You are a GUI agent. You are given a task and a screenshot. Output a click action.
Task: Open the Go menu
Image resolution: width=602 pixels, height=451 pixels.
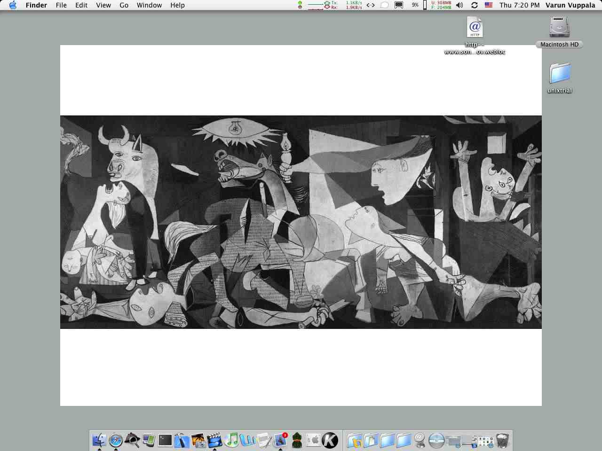[124, 5]
